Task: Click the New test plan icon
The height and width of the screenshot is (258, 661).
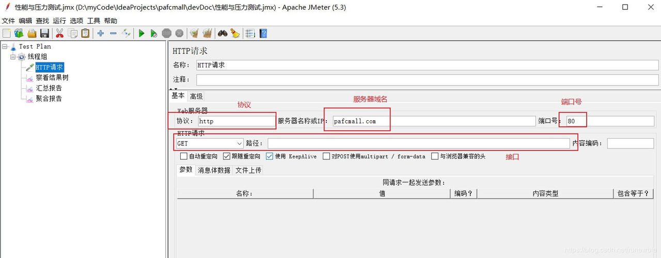Action: tap(7, 34)
